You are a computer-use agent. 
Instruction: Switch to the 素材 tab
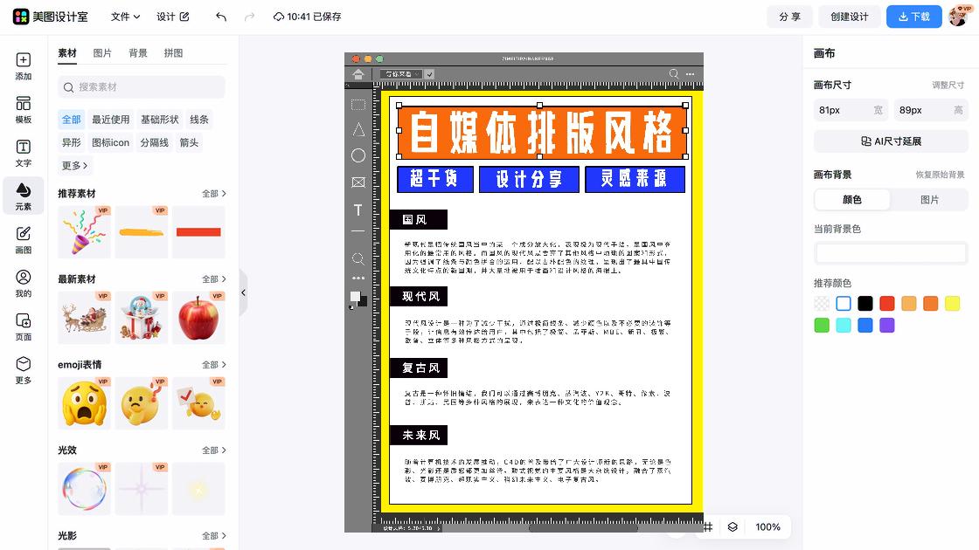click(67, 53)
